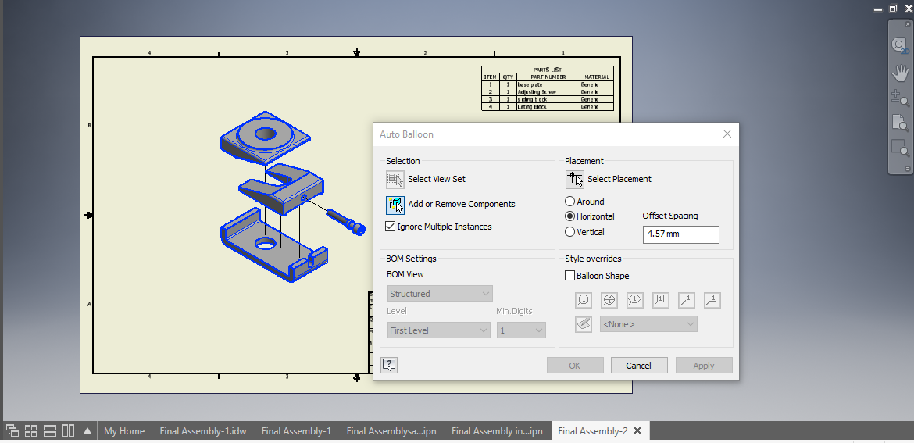Switch to Final Assembly-1.idw tab
Screen dimensions: 914x443
pos(203,431)
